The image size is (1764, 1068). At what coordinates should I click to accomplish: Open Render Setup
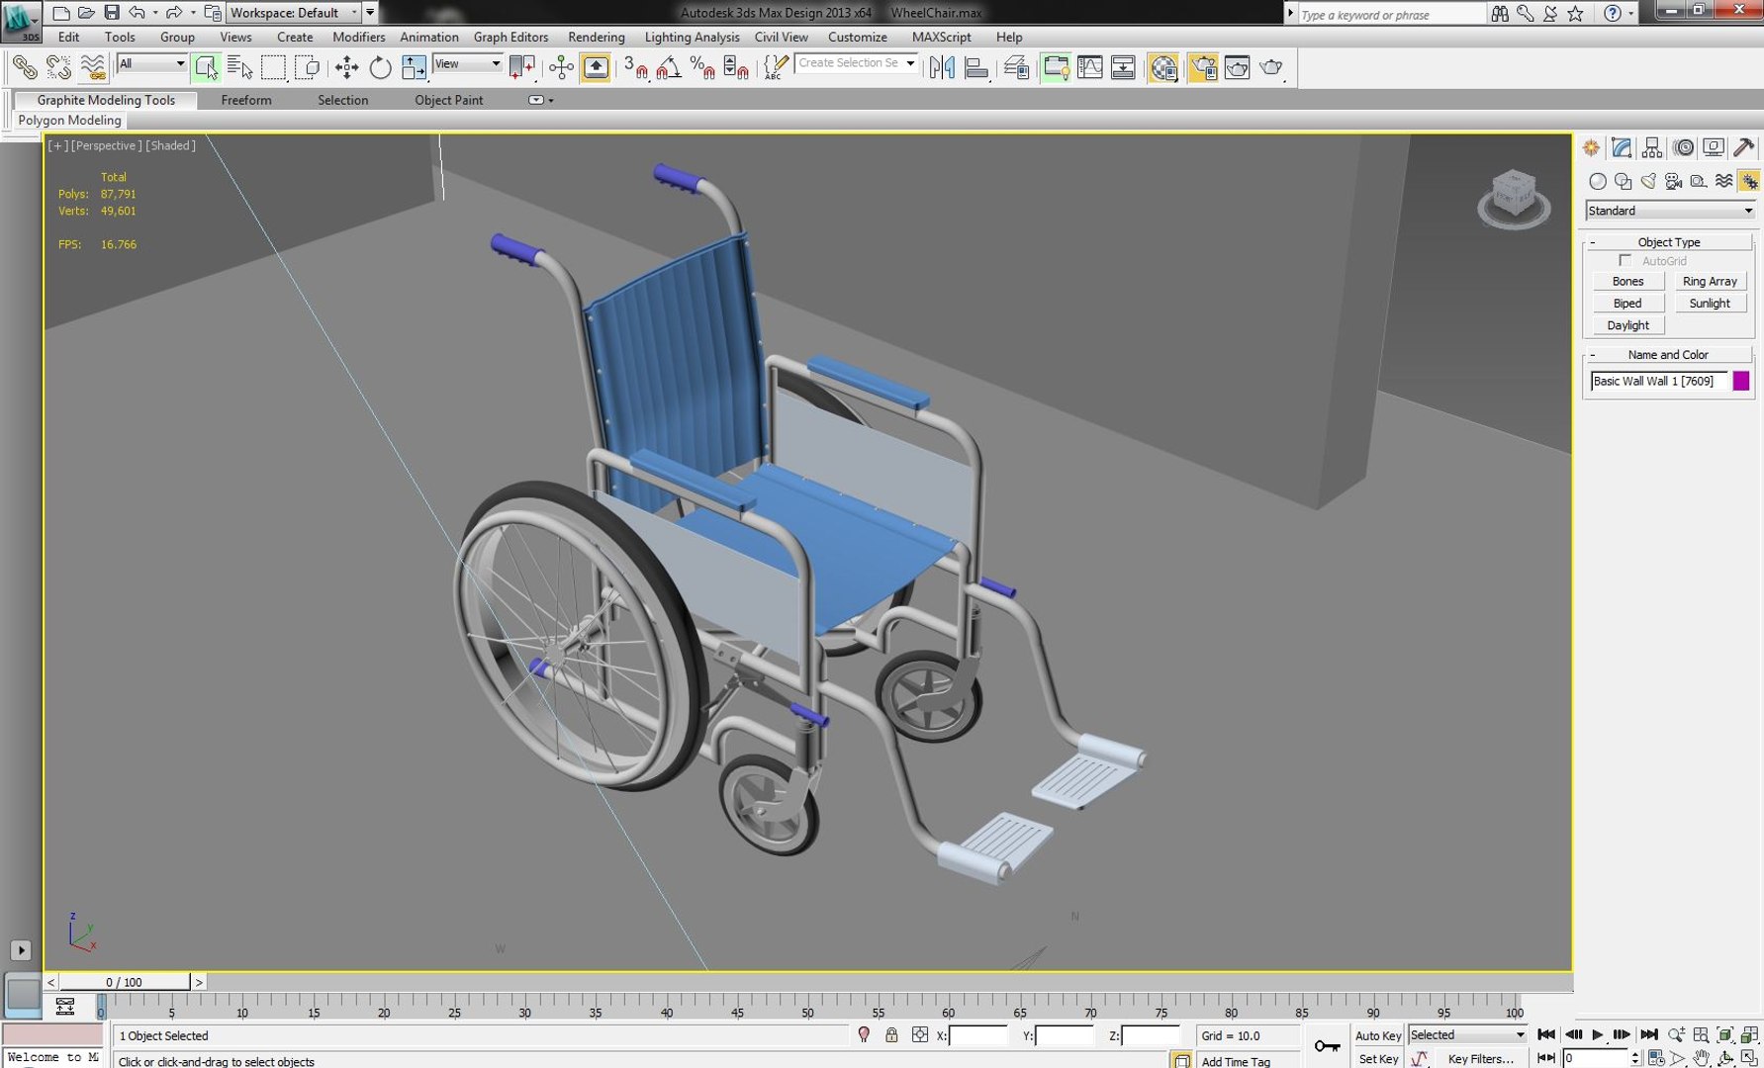(1203, 67)
